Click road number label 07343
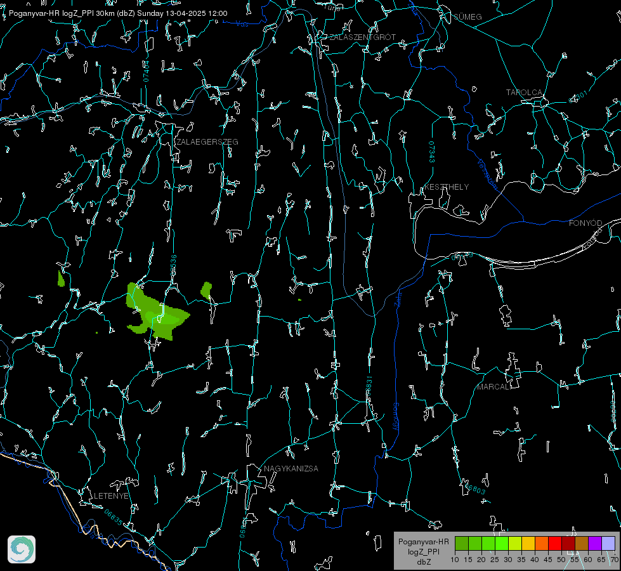 432,152
